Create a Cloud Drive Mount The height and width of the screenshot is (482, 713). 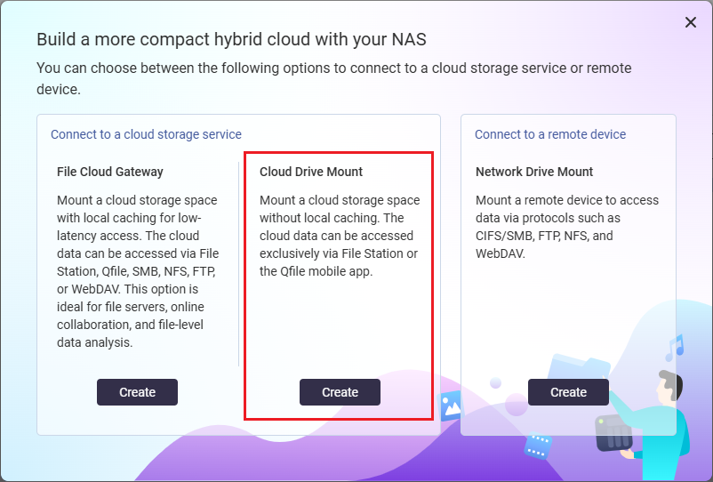click(x=340, y=392)
